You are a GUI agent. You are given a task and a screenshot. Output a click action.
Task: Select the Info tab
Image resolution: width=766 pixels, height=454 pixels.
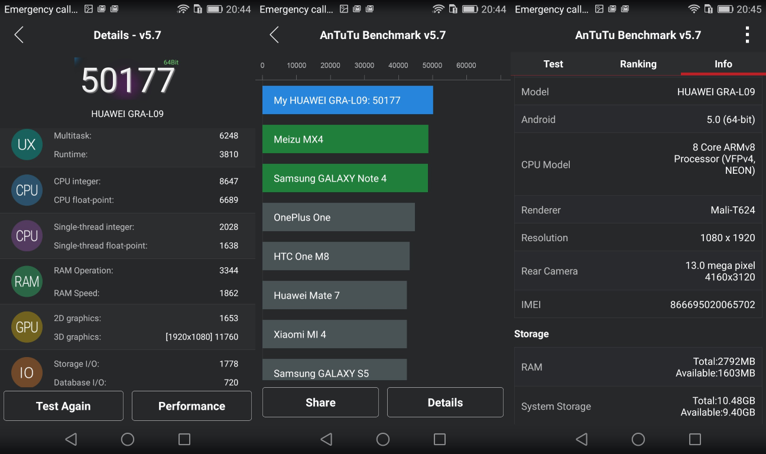(x=723, y=64)
